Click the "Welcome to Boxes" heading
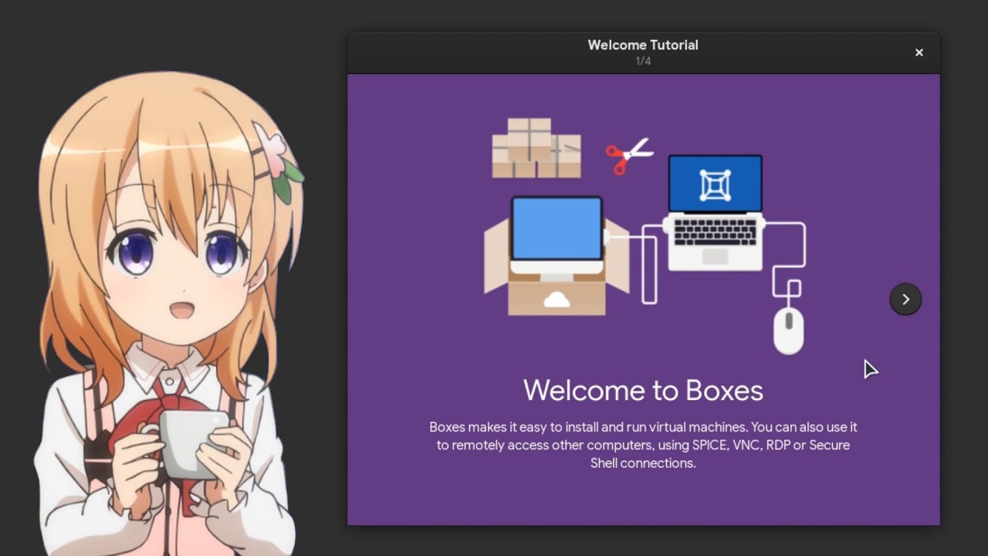988x556 pixels. [643, 390]
